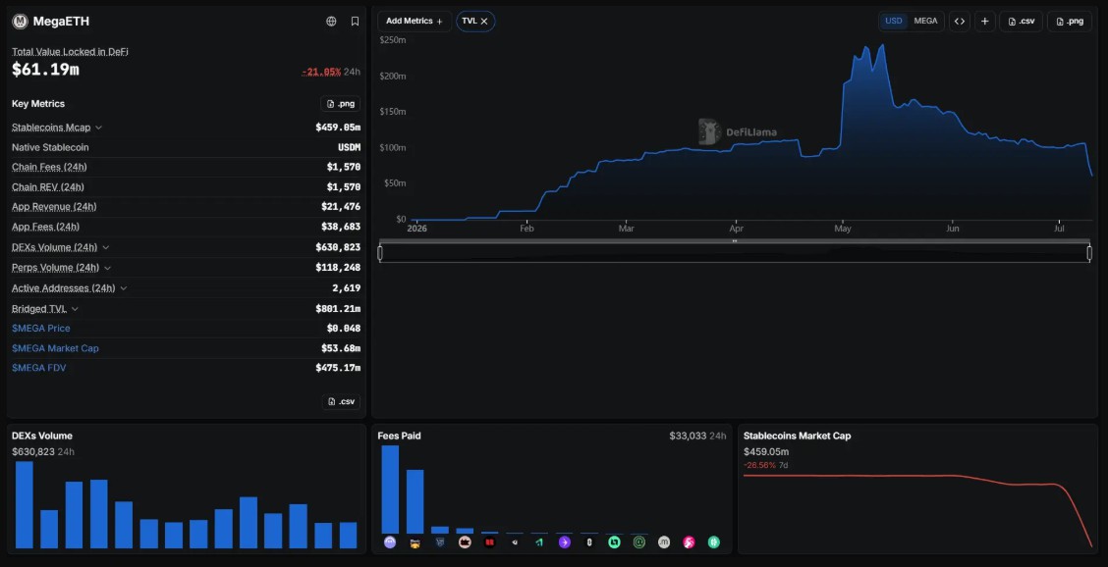Expand the DEXs Volume (24h) row
This screenshot has width=1108, height=567.
tap(61, 248)
